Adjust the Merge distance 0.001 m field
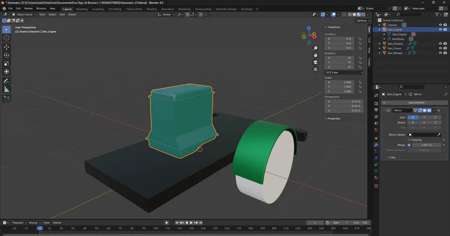This screenshot has height=236, width=450. click(x=426, y=145)
